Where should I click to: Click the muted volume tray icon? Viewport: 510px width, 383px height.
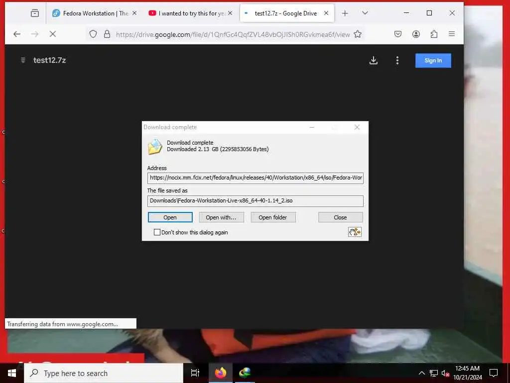445,373
